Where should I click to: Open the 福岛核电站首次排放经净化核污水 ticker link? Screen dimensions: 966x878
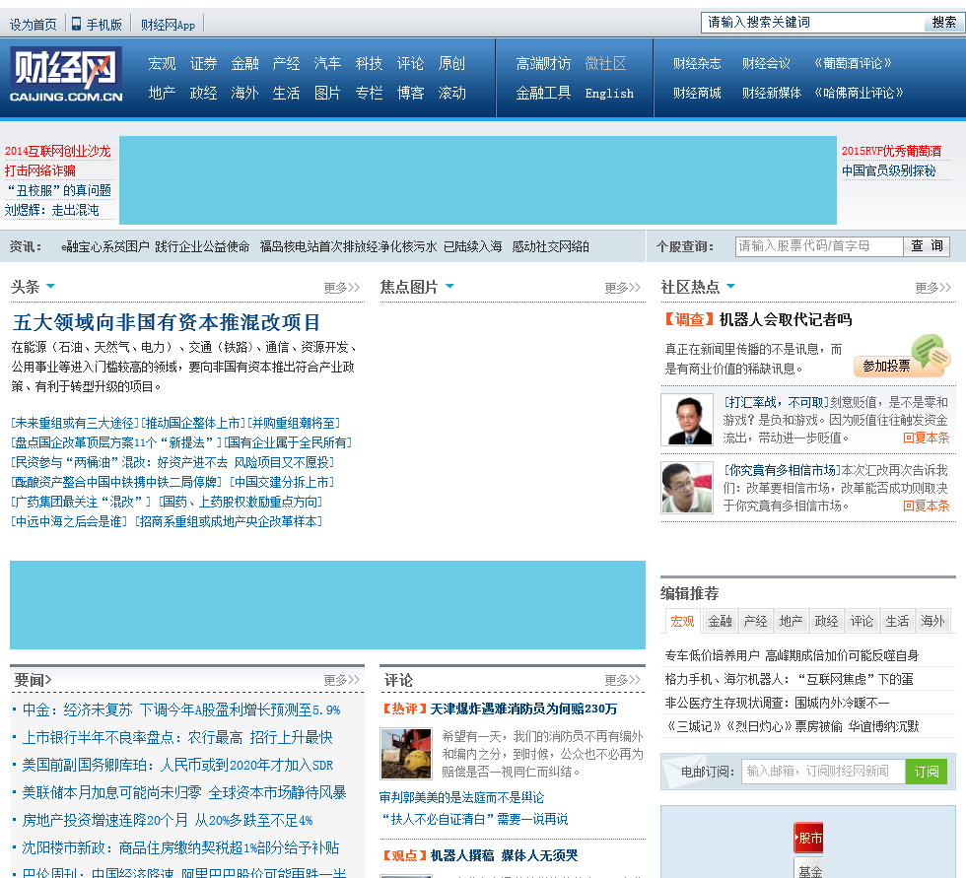click(x=380, y=246)
